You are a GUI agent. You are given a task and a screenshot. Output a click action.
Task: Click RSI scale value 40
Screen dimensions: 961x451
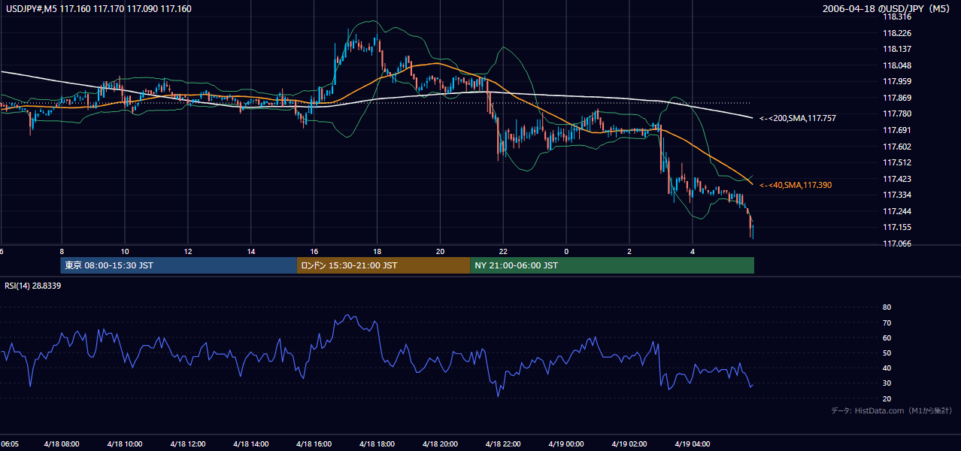(887, 368)
